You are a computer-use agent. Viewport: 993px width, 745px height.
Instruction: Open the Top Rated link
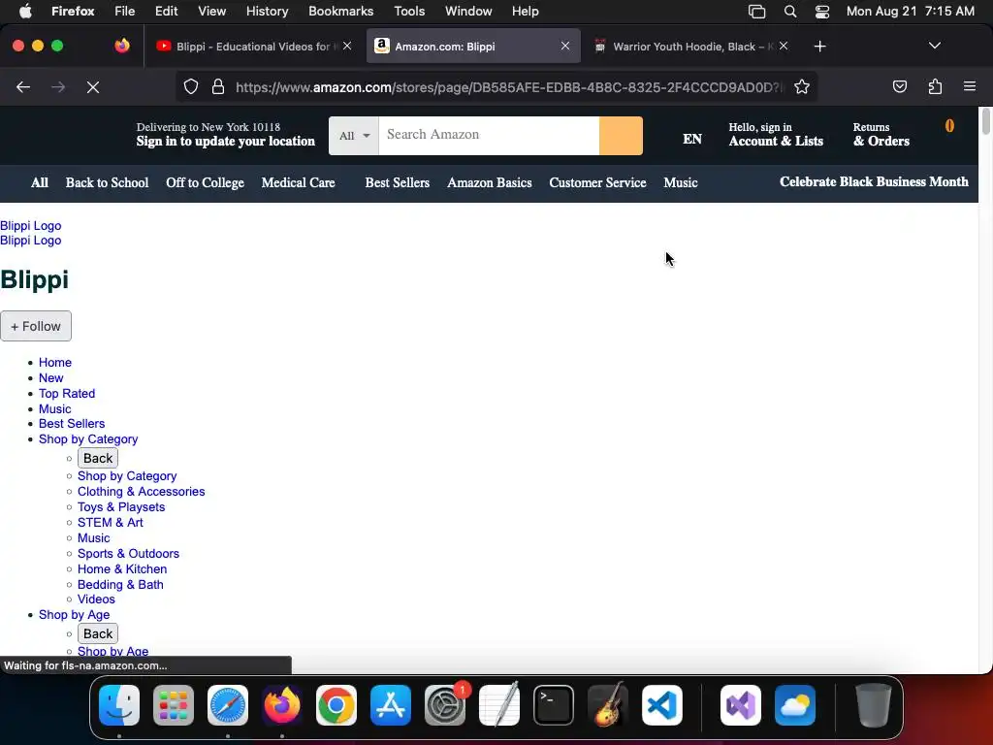tap(67, 394)
